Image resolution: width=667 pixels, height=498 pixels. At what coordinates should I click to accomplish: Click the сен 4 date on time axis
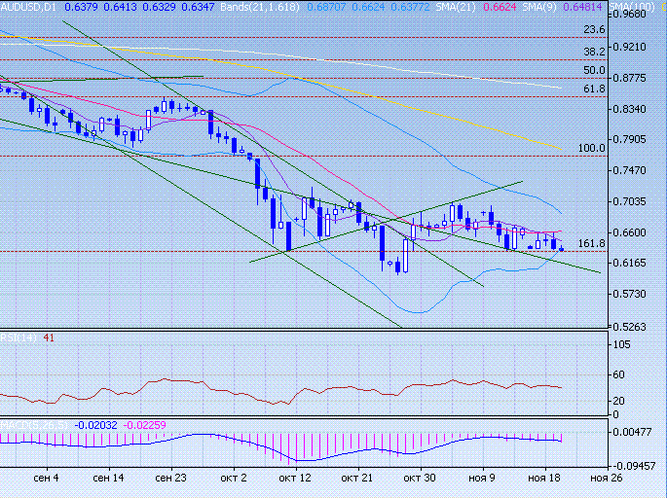coord(46,479)
